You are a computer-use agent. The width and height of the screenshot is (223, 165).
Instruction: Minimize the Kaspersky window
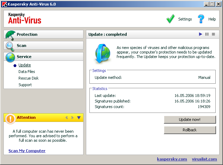[x=207, y=4]
